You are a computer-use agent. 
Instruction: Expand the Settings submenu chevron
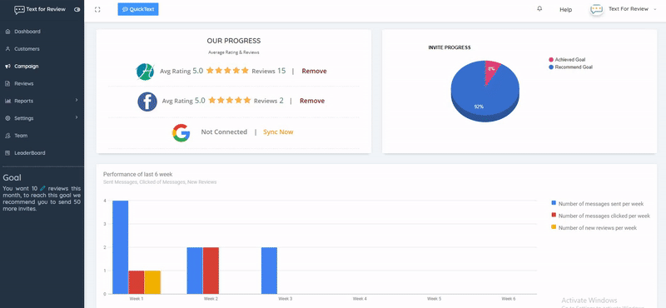[77, 117]
